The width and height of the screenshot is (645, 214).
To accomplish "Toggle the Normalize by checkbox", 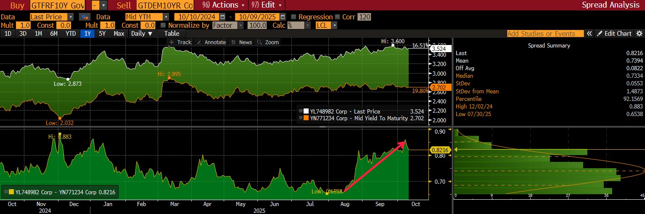I will point(164,25).
